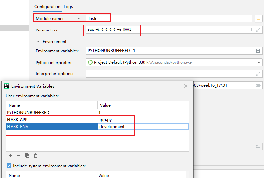
Task: Expand the Interpreter options field icon
Action: 258,74
